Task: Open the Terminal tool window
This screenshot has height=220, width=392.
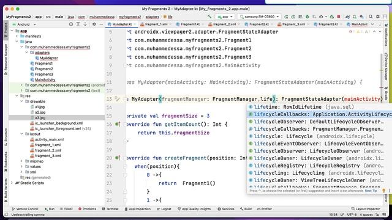Action: pos(110,209)
